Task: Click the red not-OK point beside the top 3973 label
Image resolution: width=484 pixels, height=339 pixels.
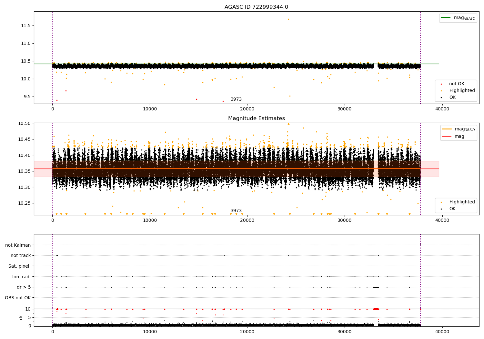Action: pyautogui.click(x=223, y=101)
